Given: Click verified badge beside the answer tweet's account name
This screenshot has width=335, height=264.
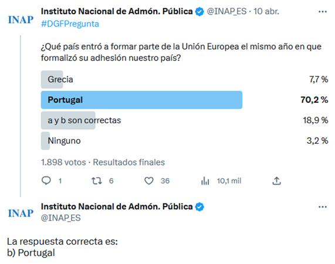Looking at the screenshot, I should click(199, 207).
